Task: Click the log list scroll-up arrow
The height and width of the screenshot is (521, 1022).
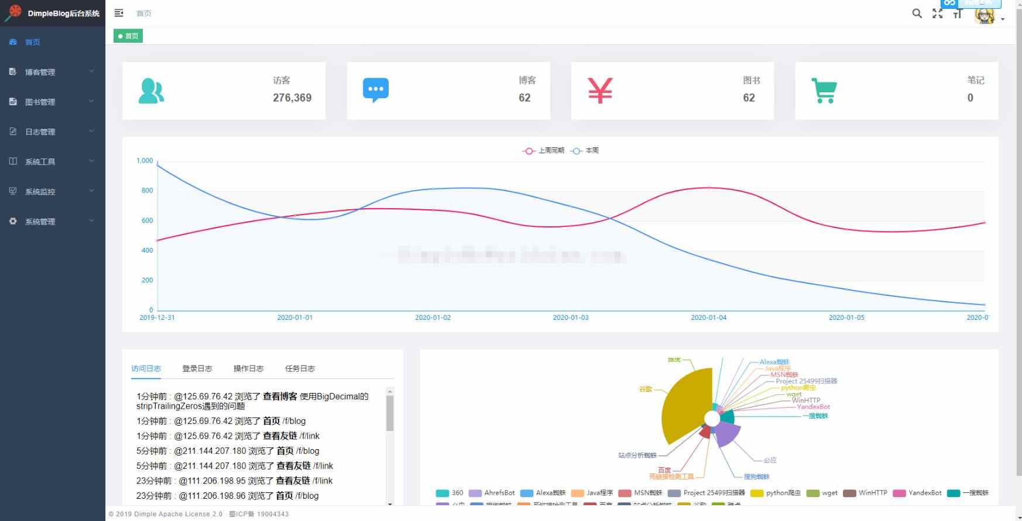Action: coord(390,391)
